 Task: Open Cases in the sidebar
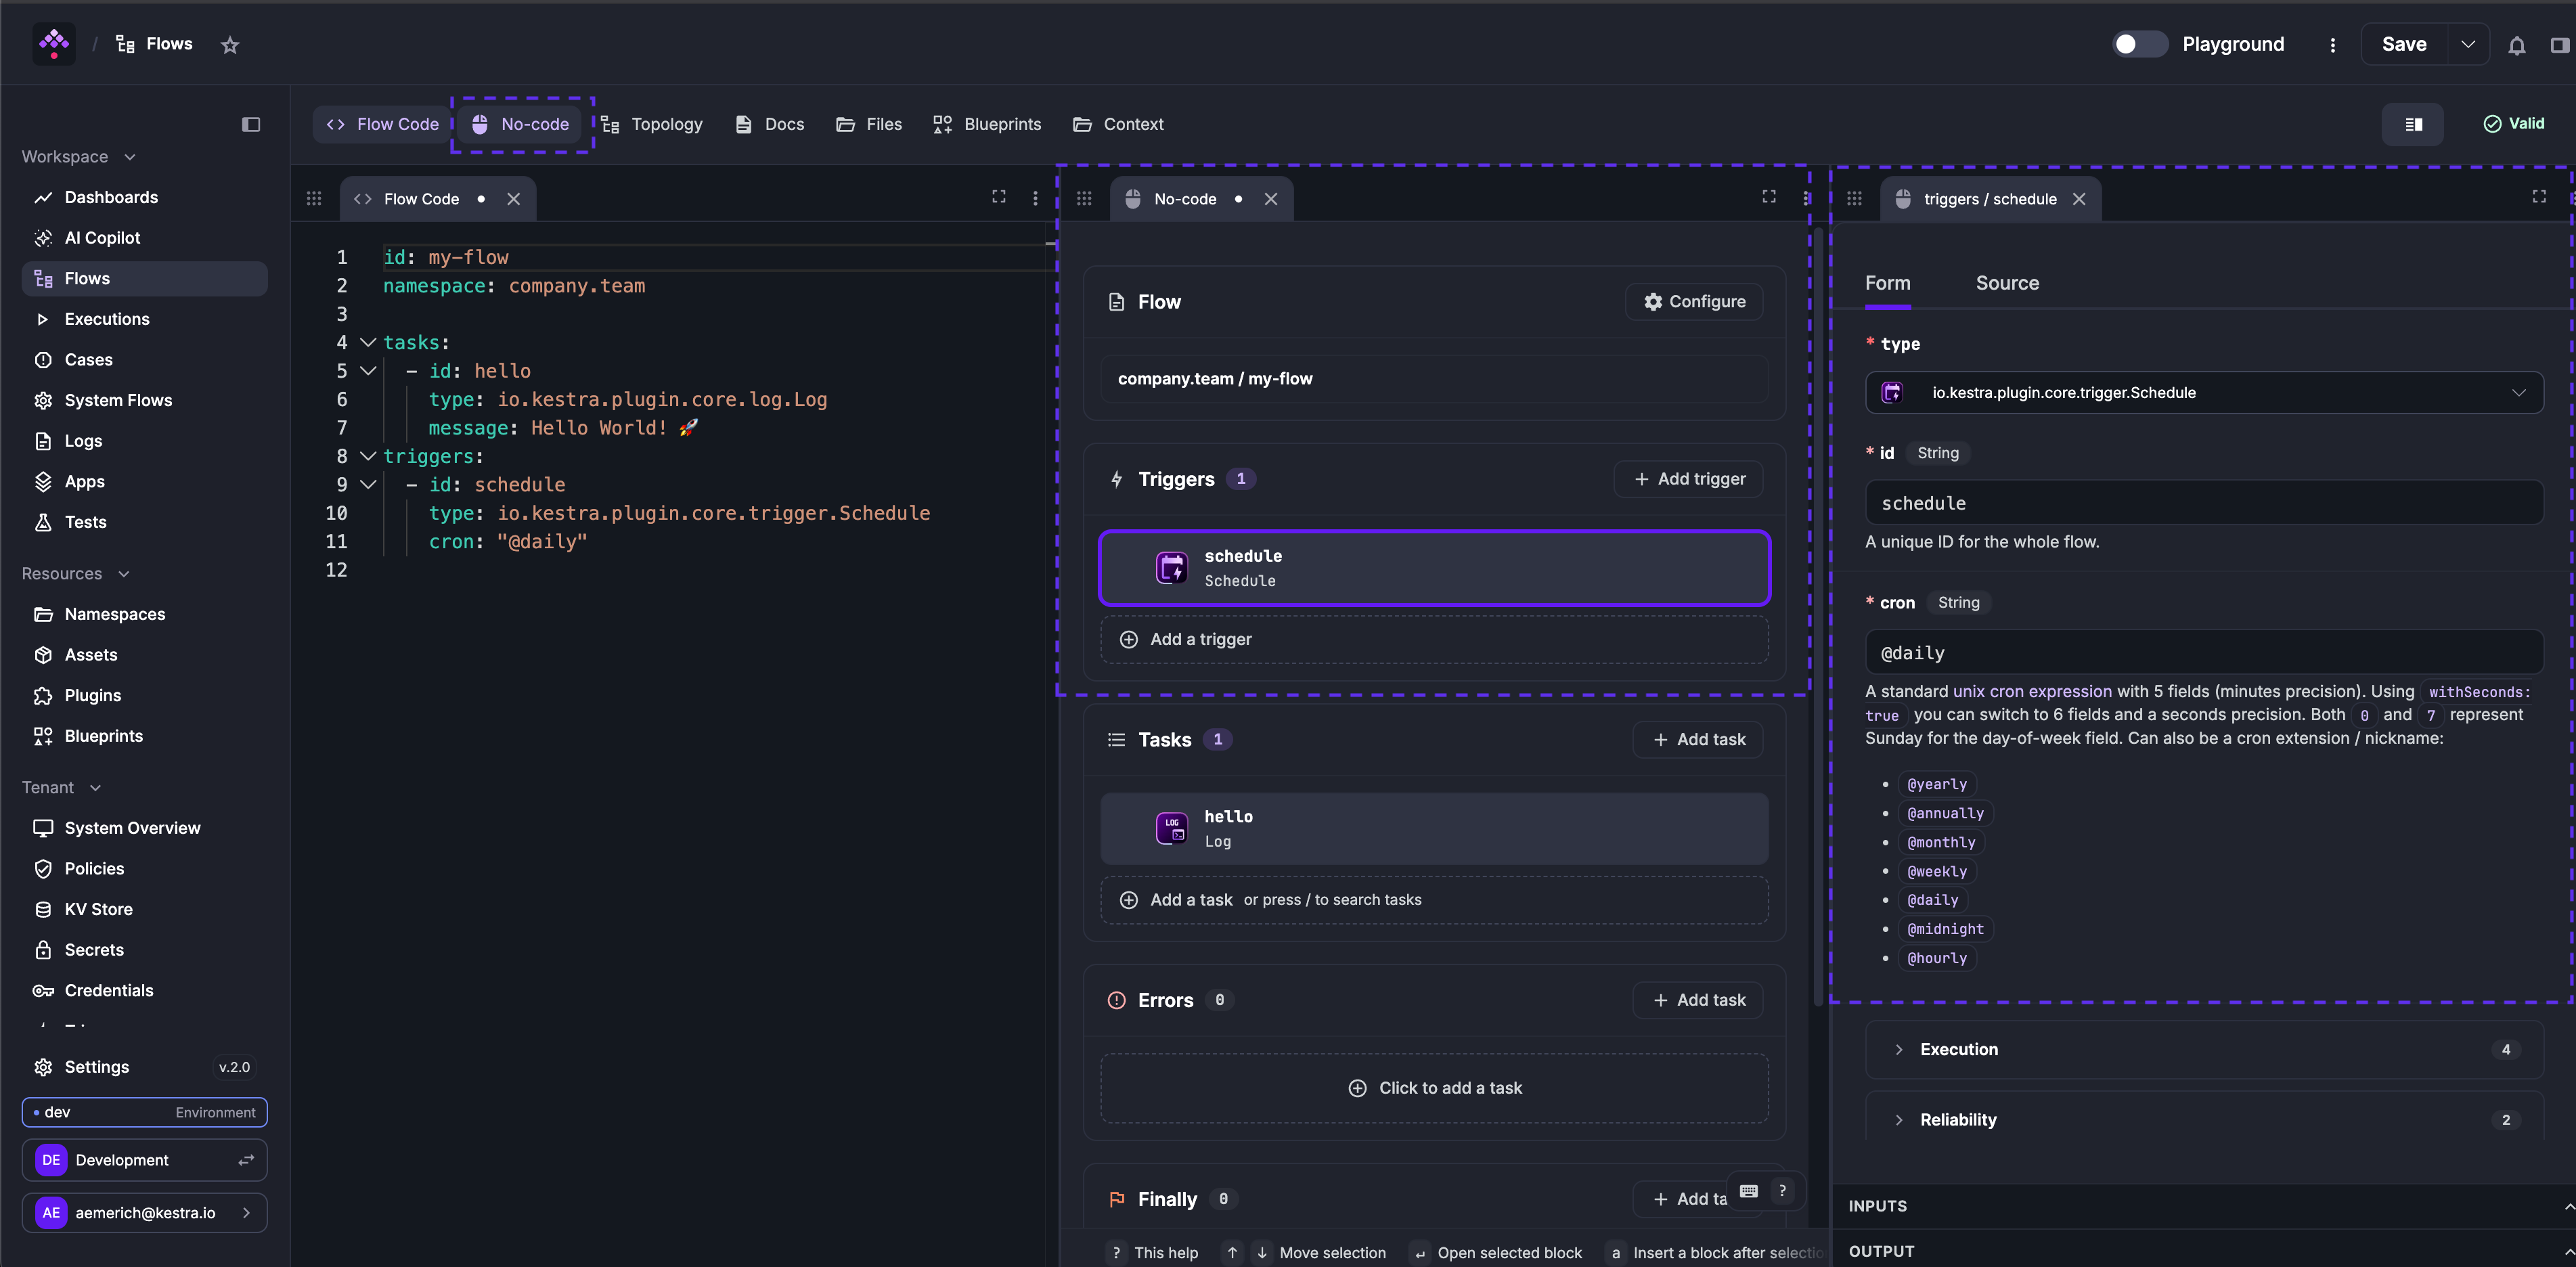(x=144, y=359)
